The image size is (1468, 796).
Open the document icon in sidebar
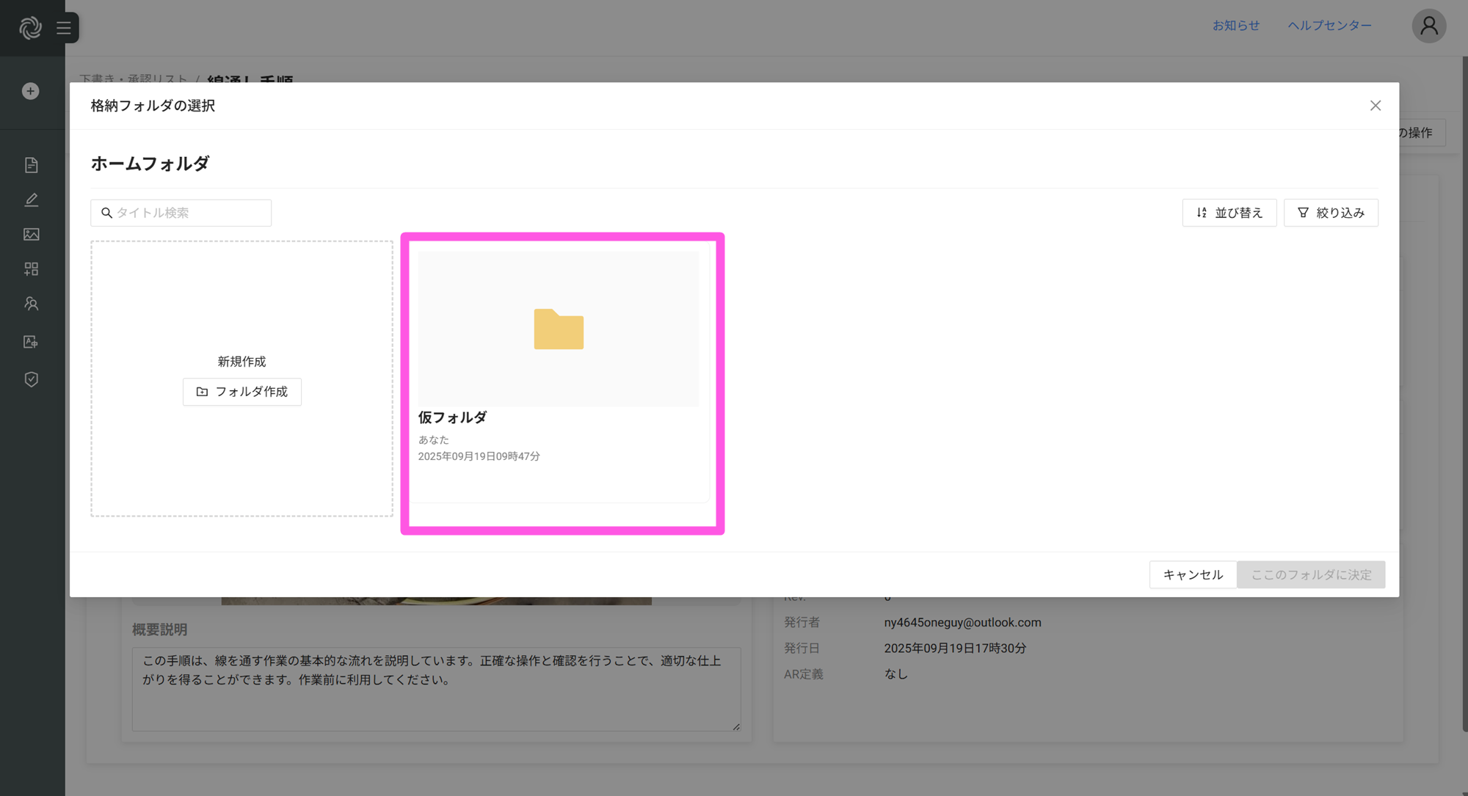coord(31,165)
